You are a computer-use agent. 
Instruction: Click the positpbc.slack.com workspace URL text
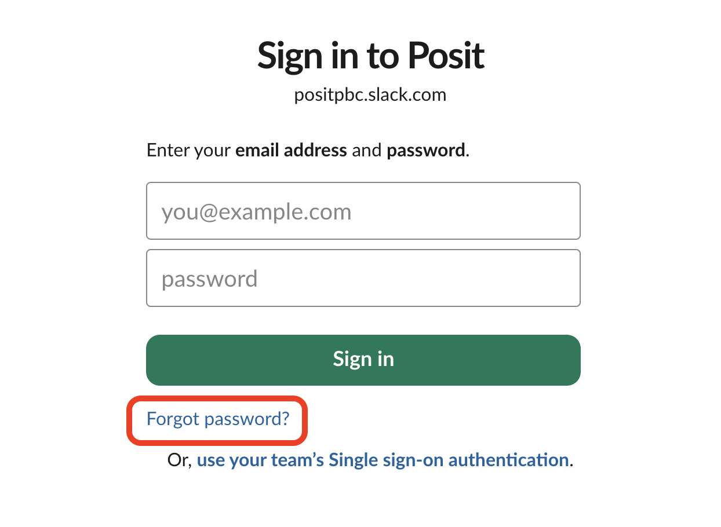[x=370, y=95]
